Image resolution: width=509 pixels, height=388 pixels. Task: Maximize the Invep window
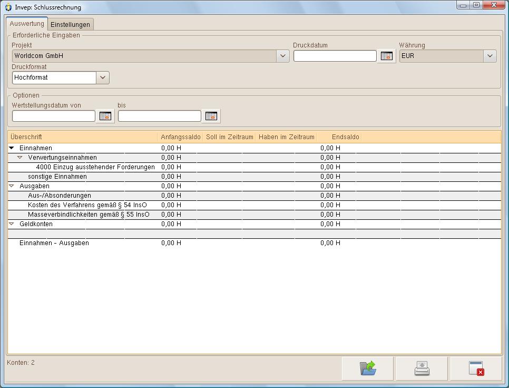pos(476,5)
